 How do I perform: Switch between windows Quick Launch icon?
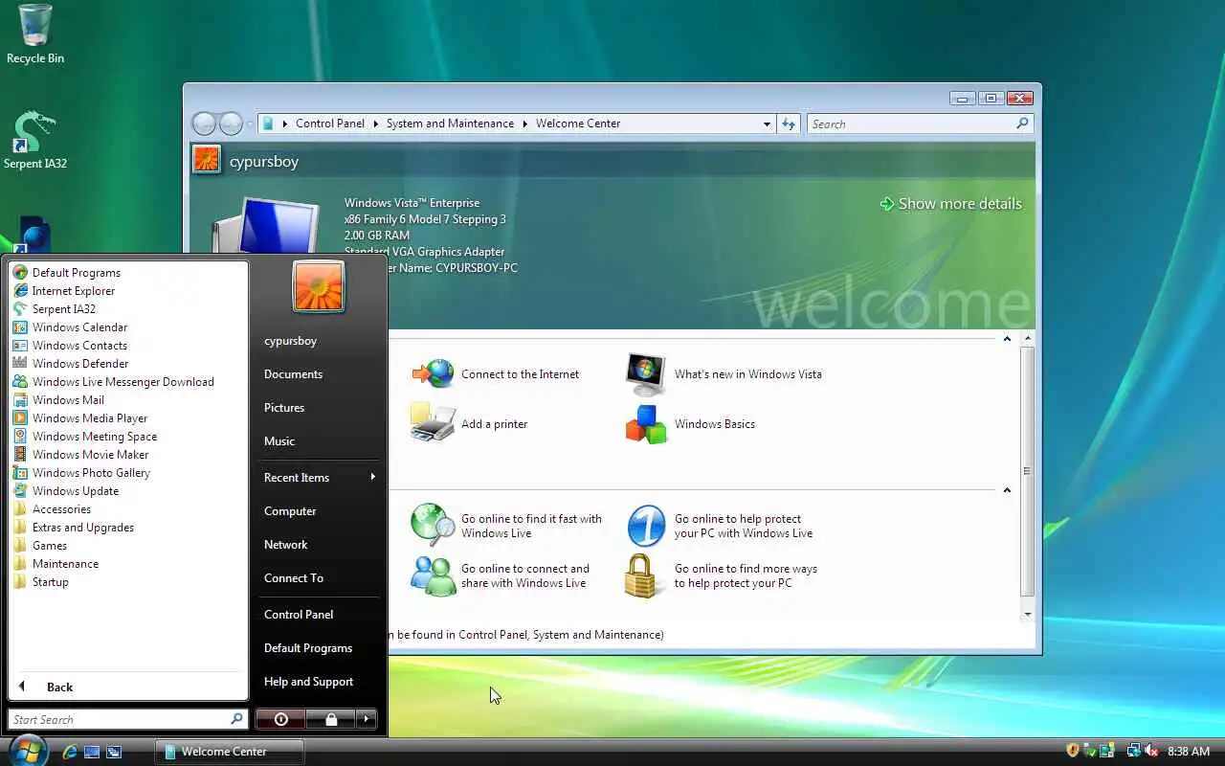pos(114,752)
